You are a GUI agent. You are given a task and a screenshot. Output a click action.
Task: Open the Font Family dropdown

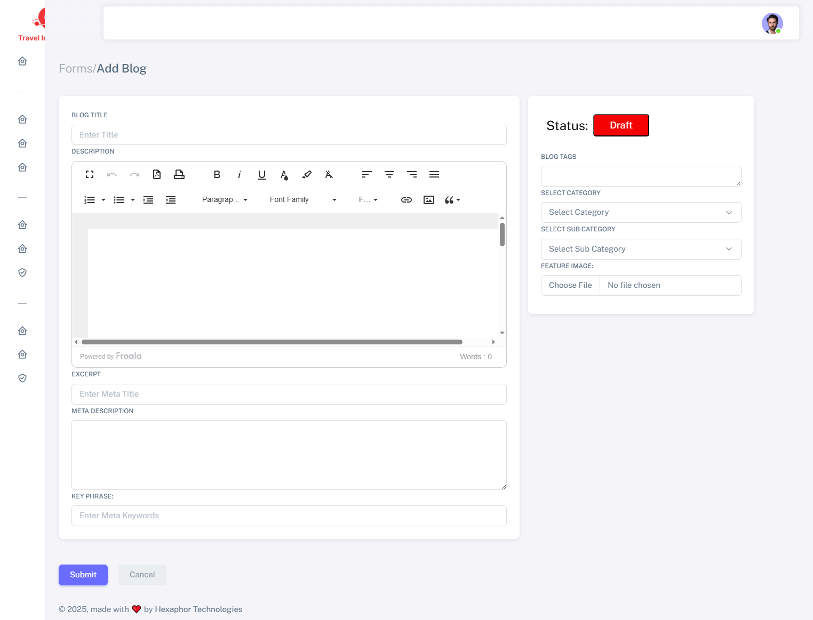pyautogui.click(x=302, y=200)
